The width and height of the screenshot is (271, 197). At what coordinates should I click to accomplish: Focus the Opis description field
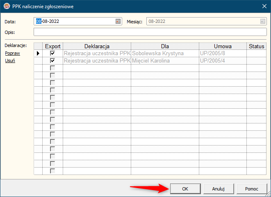(150, 32)
